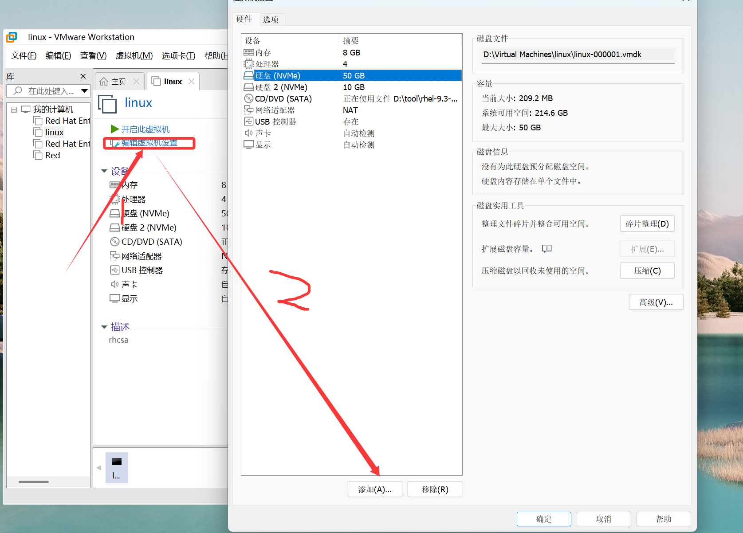Open the 查看(V) menu
This screenshot has height=533, width=743.
(93, 55)
